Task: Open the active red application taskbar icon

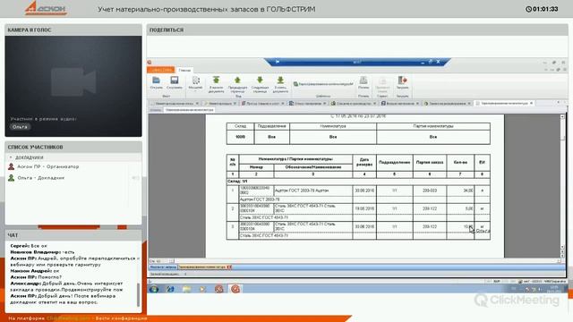Action: (235, 289)
